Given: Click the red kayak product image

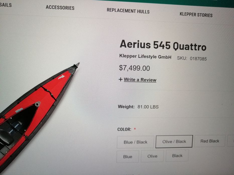Looking at the screenshot, I should [x=37, y=116].
